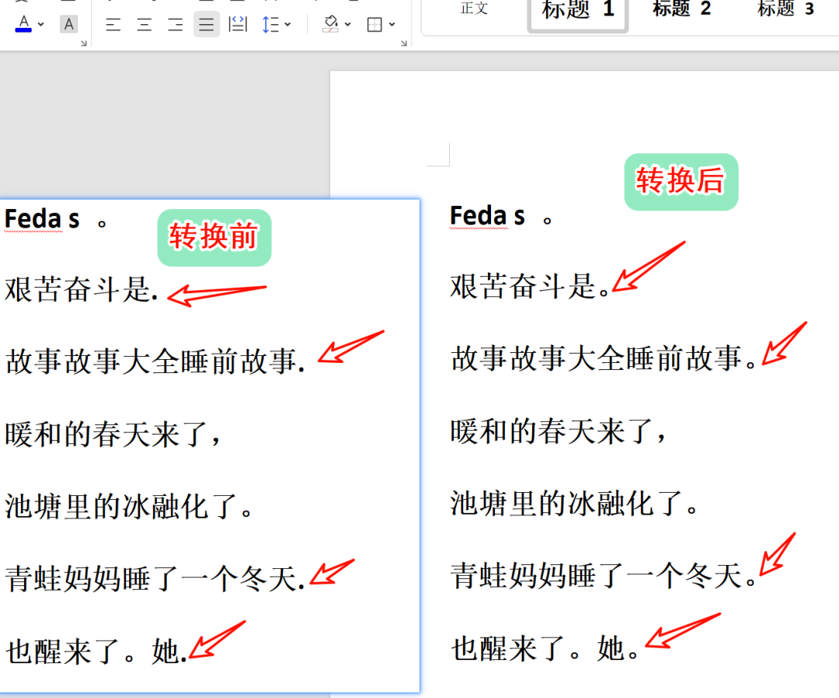Image resolution: width=839 pixels, height=698 pixels.
Task: Apply distributed character spacing icon
Action: 238,24
